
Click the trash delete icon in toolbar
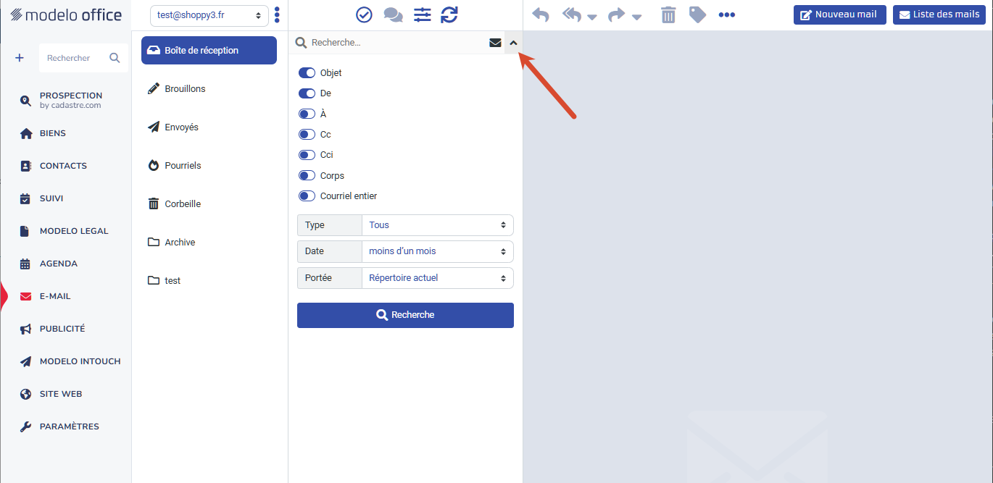click(x=668, y=14)
